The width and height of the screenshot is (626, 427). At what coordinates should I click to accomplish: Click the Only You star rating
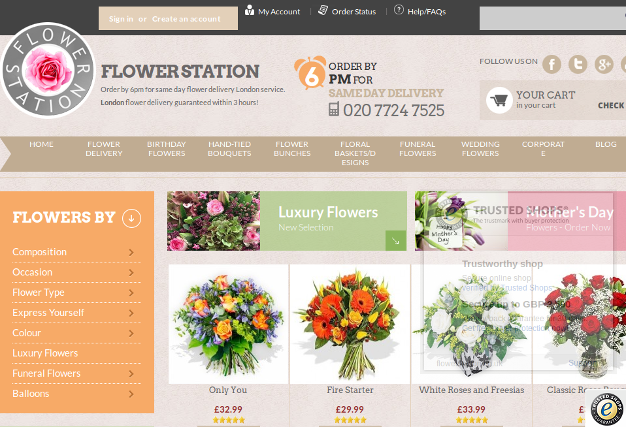click(229, 420)
